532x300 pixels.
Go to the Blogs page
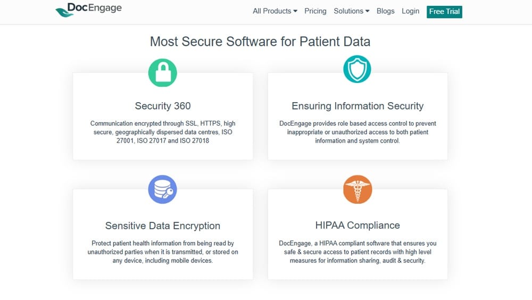click(x=386, y=11)
